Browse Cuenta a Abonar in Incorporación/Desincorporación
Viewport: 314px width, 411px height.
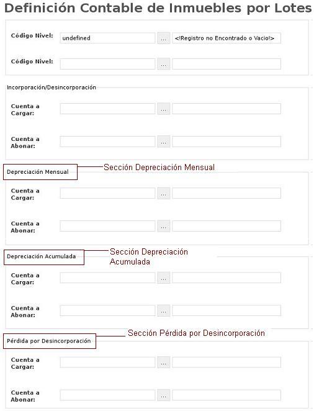coord(164,142)
